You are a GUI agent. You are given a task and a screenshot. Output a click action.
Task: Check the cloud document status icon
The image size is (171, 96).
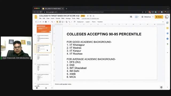[x=94, y=16]
